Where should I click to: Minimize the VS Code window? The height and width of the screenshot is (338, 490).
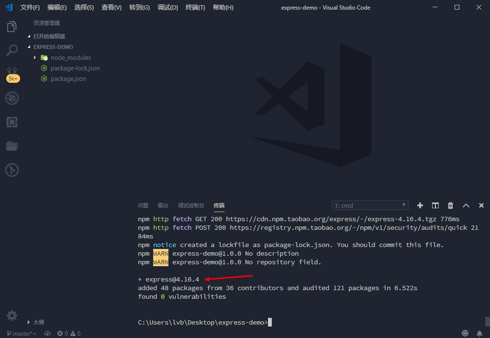(x=434, y=7)
